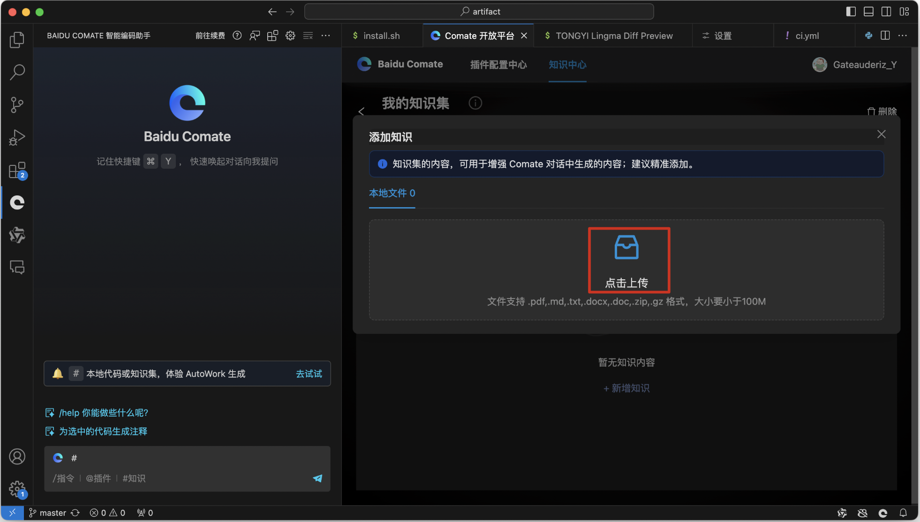Click the + 新增知识 link
Viewport: 920px width, 522px height.
pyautogui.click(x=626, y=388)
